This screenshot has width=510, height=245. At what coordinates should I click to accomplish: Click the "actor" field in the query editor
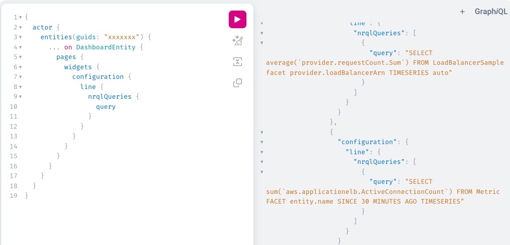coord(42,27)
